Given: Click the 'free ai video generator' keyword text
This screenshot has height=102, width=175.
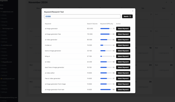Looking at the screenshot, I should click(x=52, y=78).
